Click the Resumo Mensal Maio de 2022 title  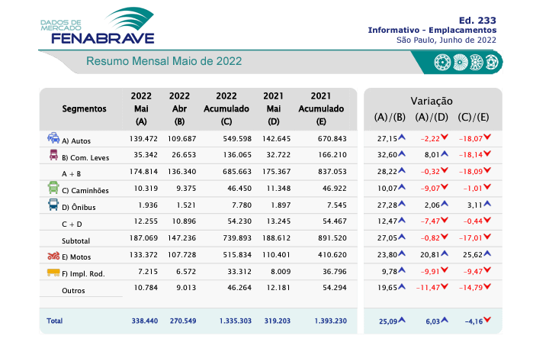(164, 60)
